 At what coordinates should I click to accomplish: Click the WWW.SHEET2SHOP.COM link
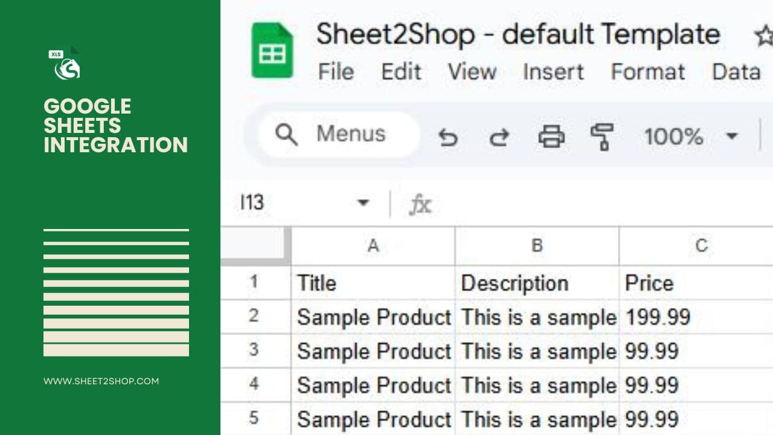pyautogui.click(x=101, y=381)
